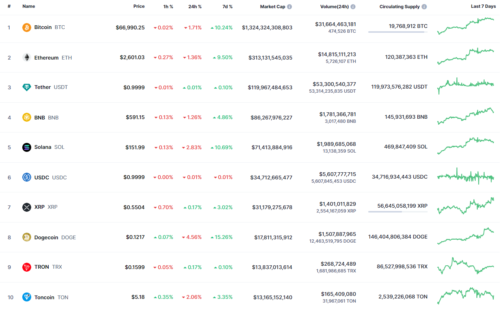Click the Dogecoin logo icon
This screenshot has width=502, height=310.
(x=27, y=237)
